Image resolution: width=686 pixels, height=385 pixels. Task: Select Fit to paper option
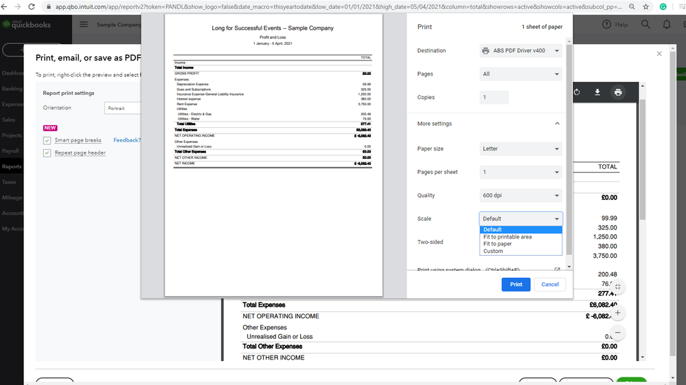521,244
